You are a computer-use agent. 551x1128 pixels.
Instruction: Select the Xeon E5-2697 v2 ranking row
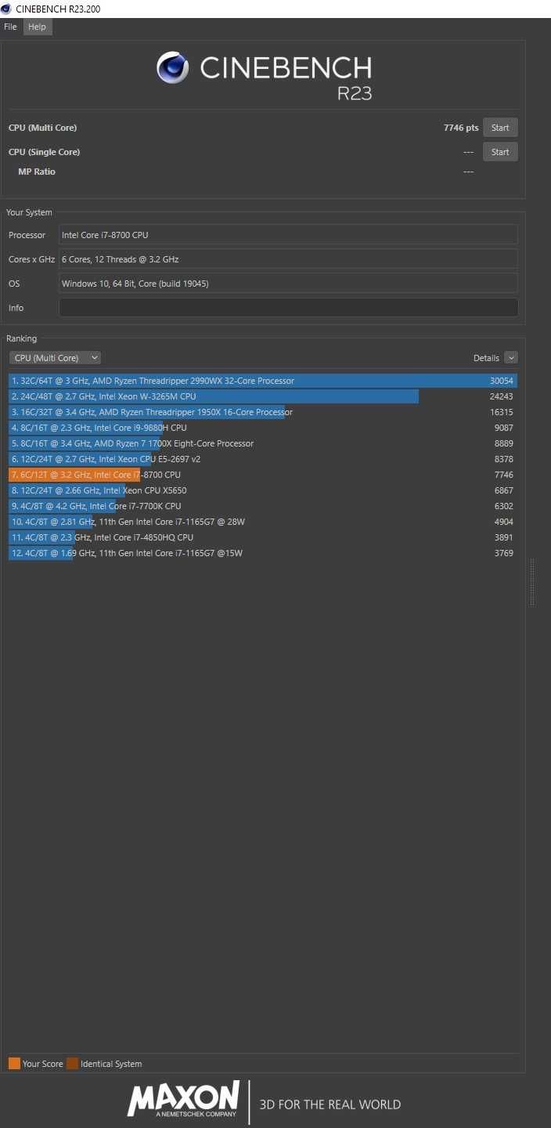(x=263, y=459)
